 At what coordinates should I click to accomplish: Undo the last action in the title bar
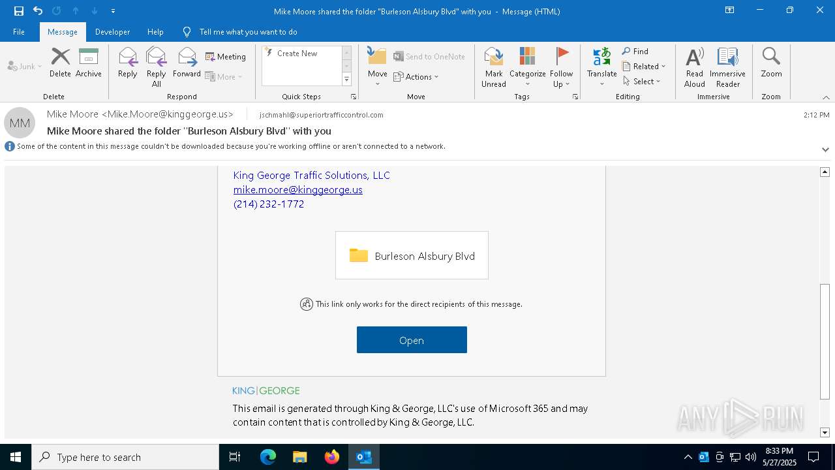[x=38, y=11]
